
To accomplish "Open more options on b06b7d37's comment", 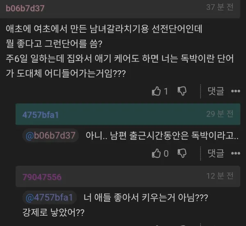I will (x=236, y=91).
